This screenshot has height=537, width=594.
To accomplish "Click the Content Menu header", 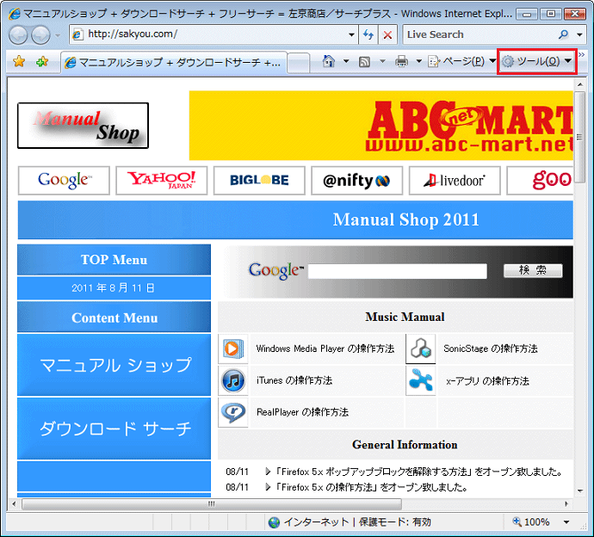I will coord(114,318).
